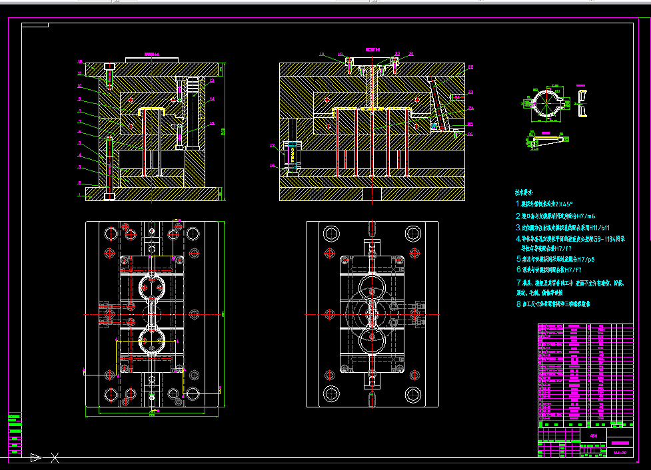This screenshot has height=470, width=651.
Task: Select part balloon number 18
Action: [322, 55]
